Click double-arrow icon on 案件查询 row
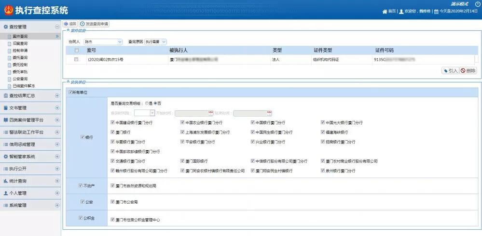The width and height of the screenshot is (482, 236). (x=57, y=36)
